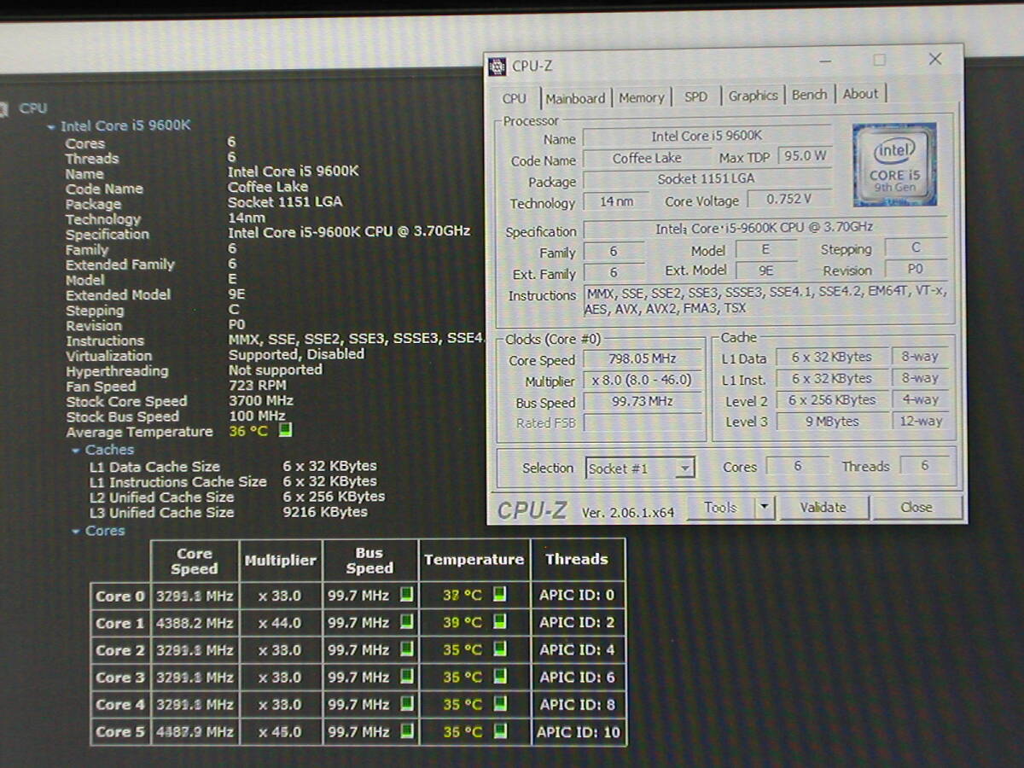Click the Average Temperature green indicator icon
The image size is (1024, 768).
pyautogui.click(x=285, y=430)
